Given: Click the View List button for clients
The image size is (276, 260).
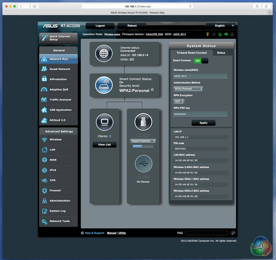Looking at the screenshot, I should pos(104,145).
